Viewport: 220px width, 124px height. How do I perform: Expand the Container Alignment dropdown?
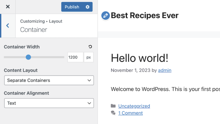click(x=49, y=103)
